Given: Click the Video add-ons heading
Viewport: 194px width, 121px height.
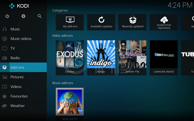Looking at the screenshot, I should coord(62,36).
